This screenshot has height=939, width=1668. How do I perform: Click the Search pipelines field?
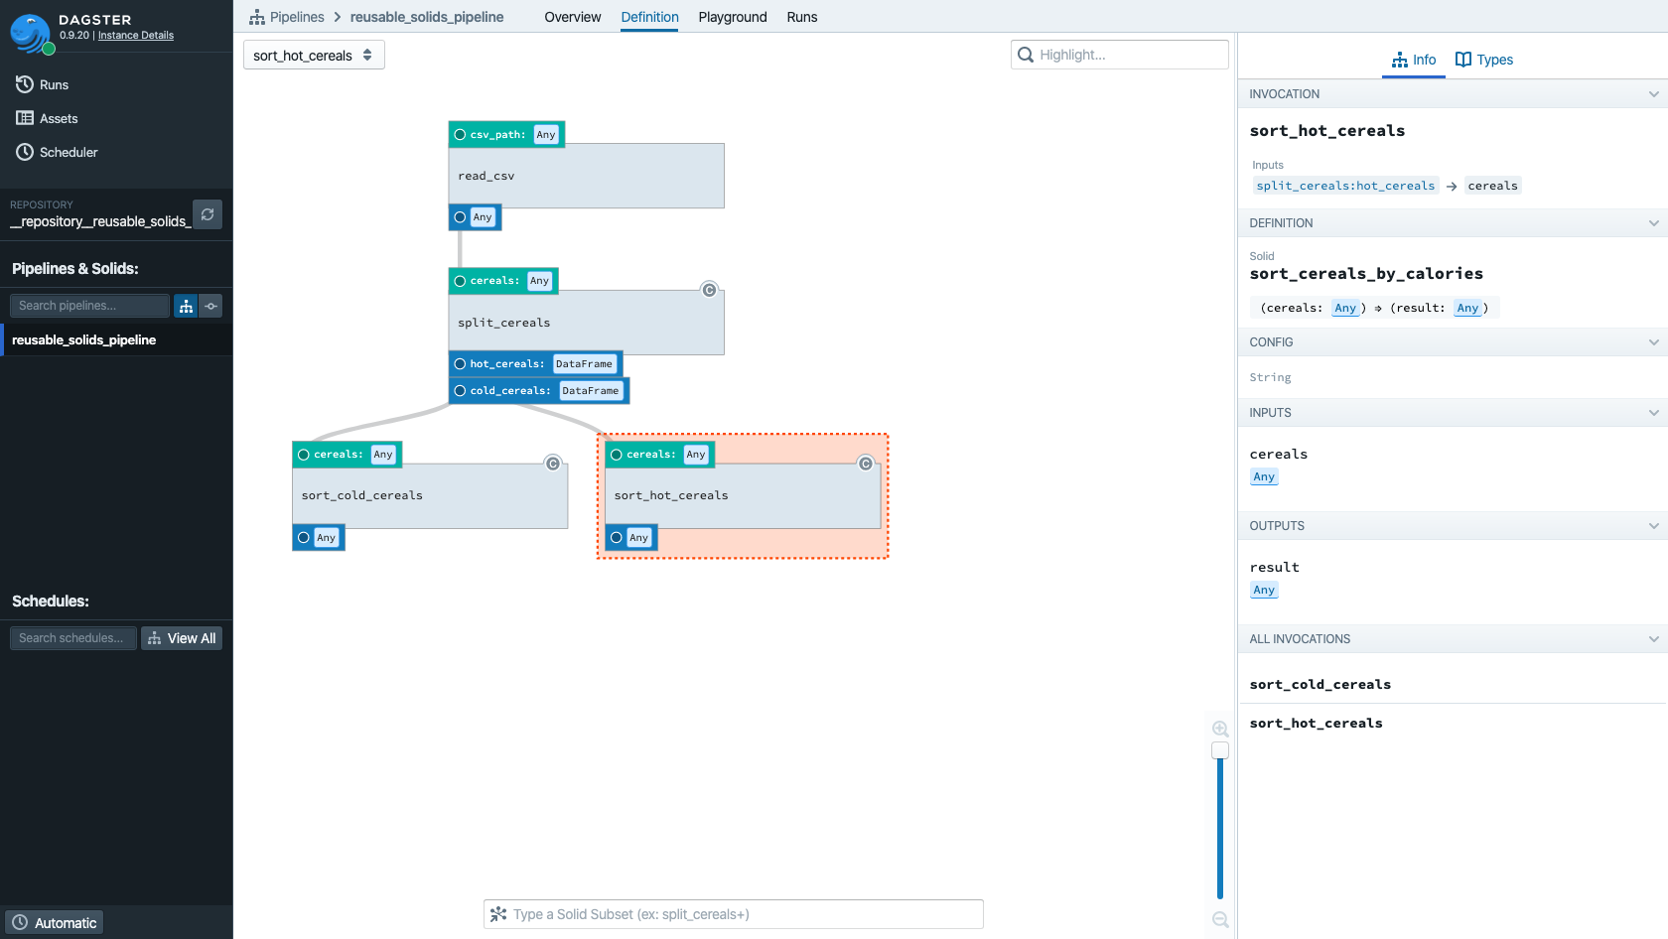coord(89,306)
